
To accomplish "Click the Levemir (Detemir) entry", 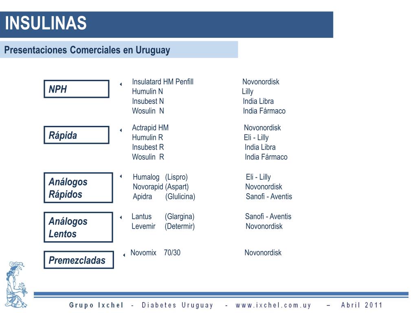I will tap(163, 227).
